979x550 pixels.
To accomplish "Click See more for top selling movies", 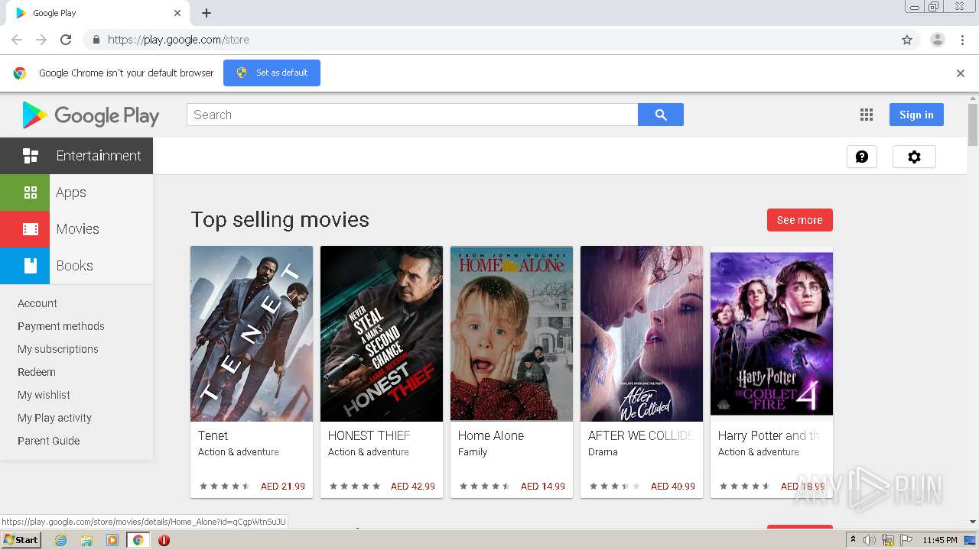I will (x=799, y=220).
